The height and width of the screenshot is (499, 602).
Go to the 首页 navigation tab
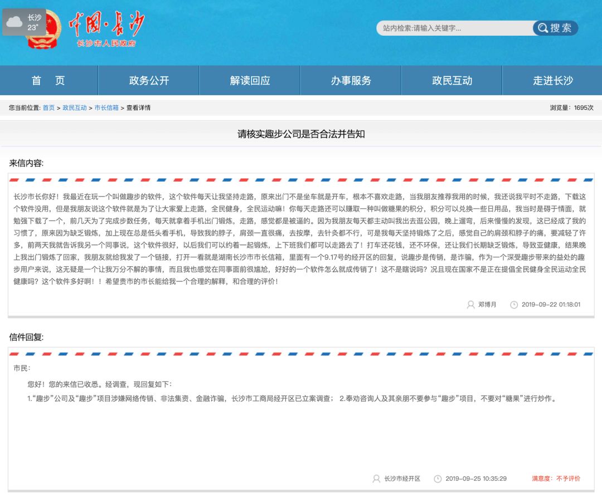pos(48,80)
